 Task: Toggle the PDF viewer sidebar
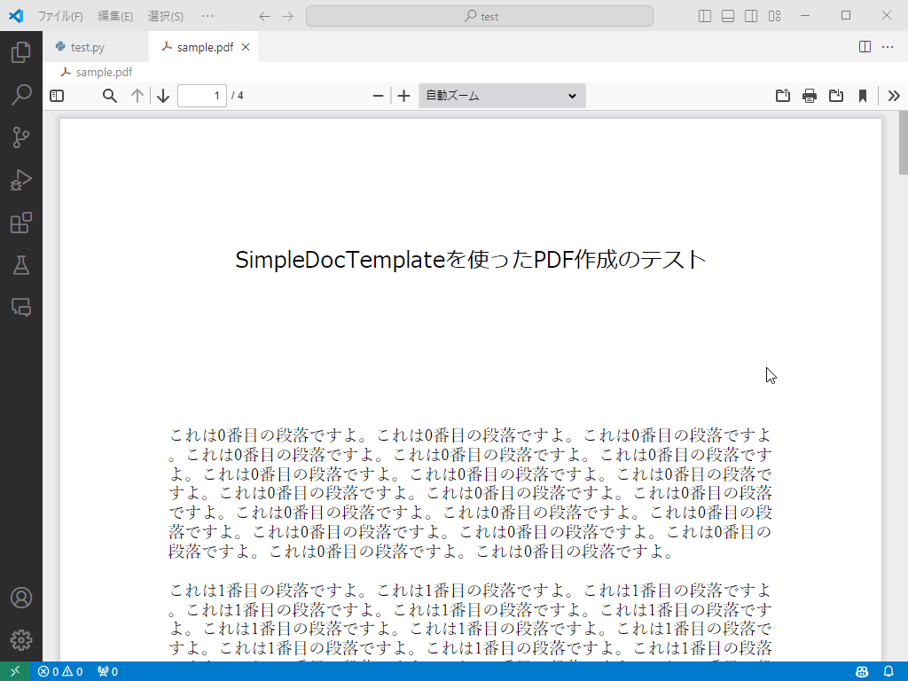[x=57, y=96]
